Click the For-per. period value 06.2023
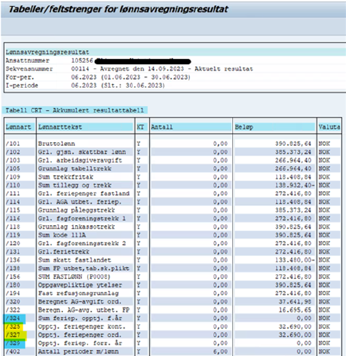 point(84,77)
